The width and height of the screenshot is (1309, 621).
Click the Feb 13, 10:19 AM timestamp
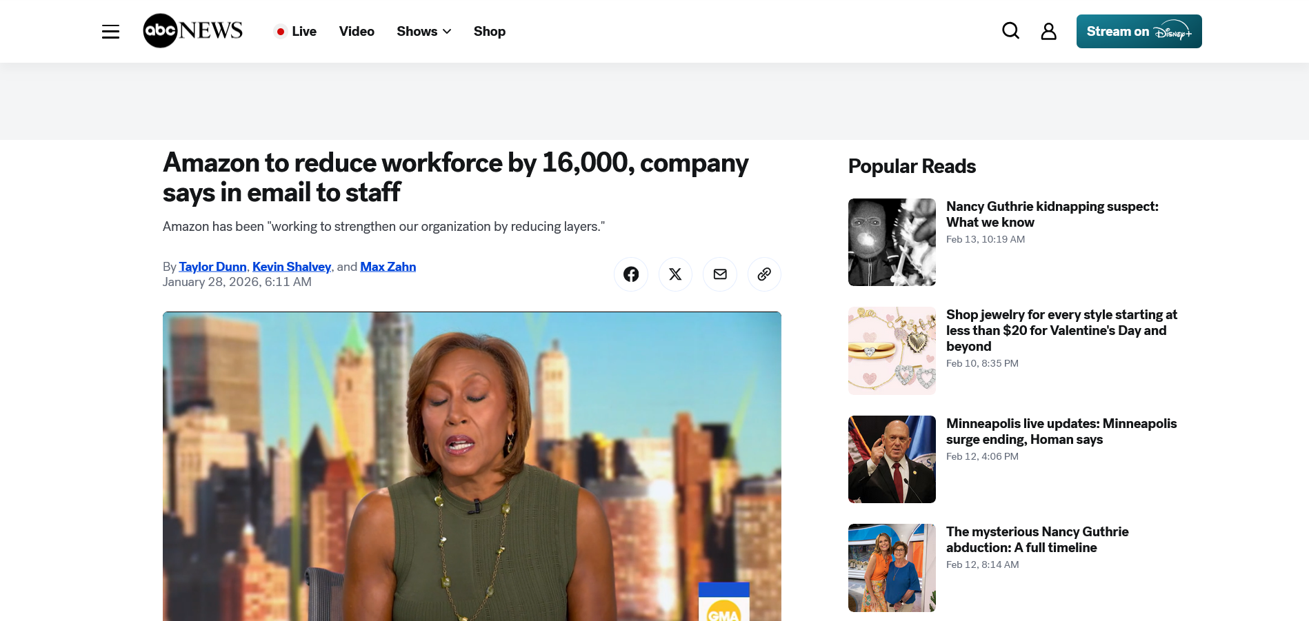click(986, 239)
